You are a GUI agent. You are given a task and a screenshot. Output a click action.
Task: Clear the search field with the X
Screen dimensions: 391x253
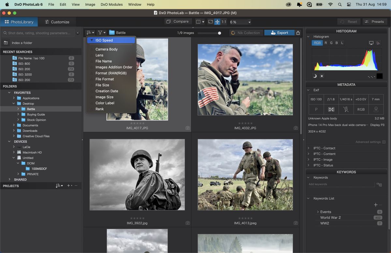pos(78,33)
